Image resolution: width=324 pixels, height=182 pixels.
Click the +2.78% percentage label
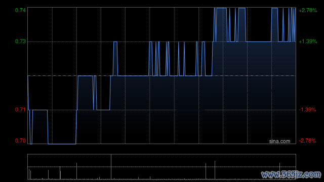(x=308, y=10)
